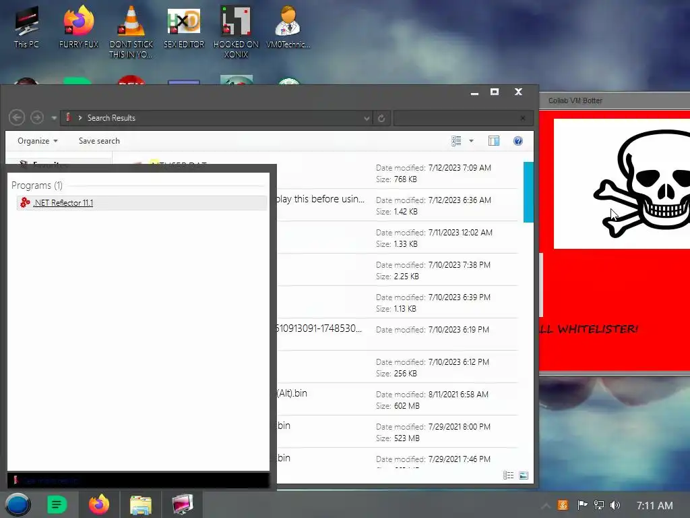Screen dimensions: 690x518
Task: Open the Start orb
Action: pos(18,505)
